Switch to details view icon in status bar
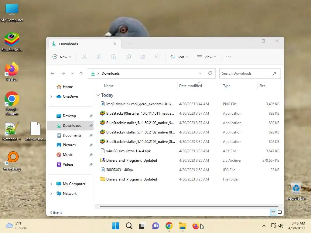 (273, 213)
